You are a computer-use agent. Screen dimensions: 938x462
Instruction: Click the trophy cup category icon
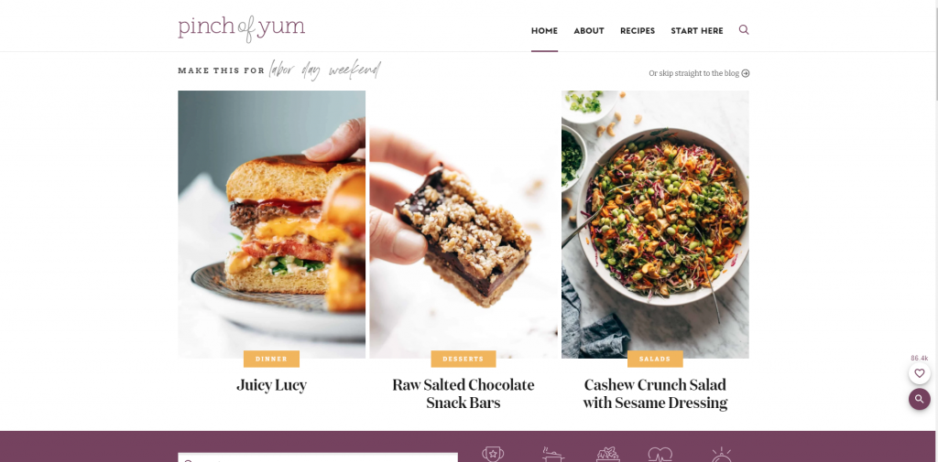click(492, 454)
